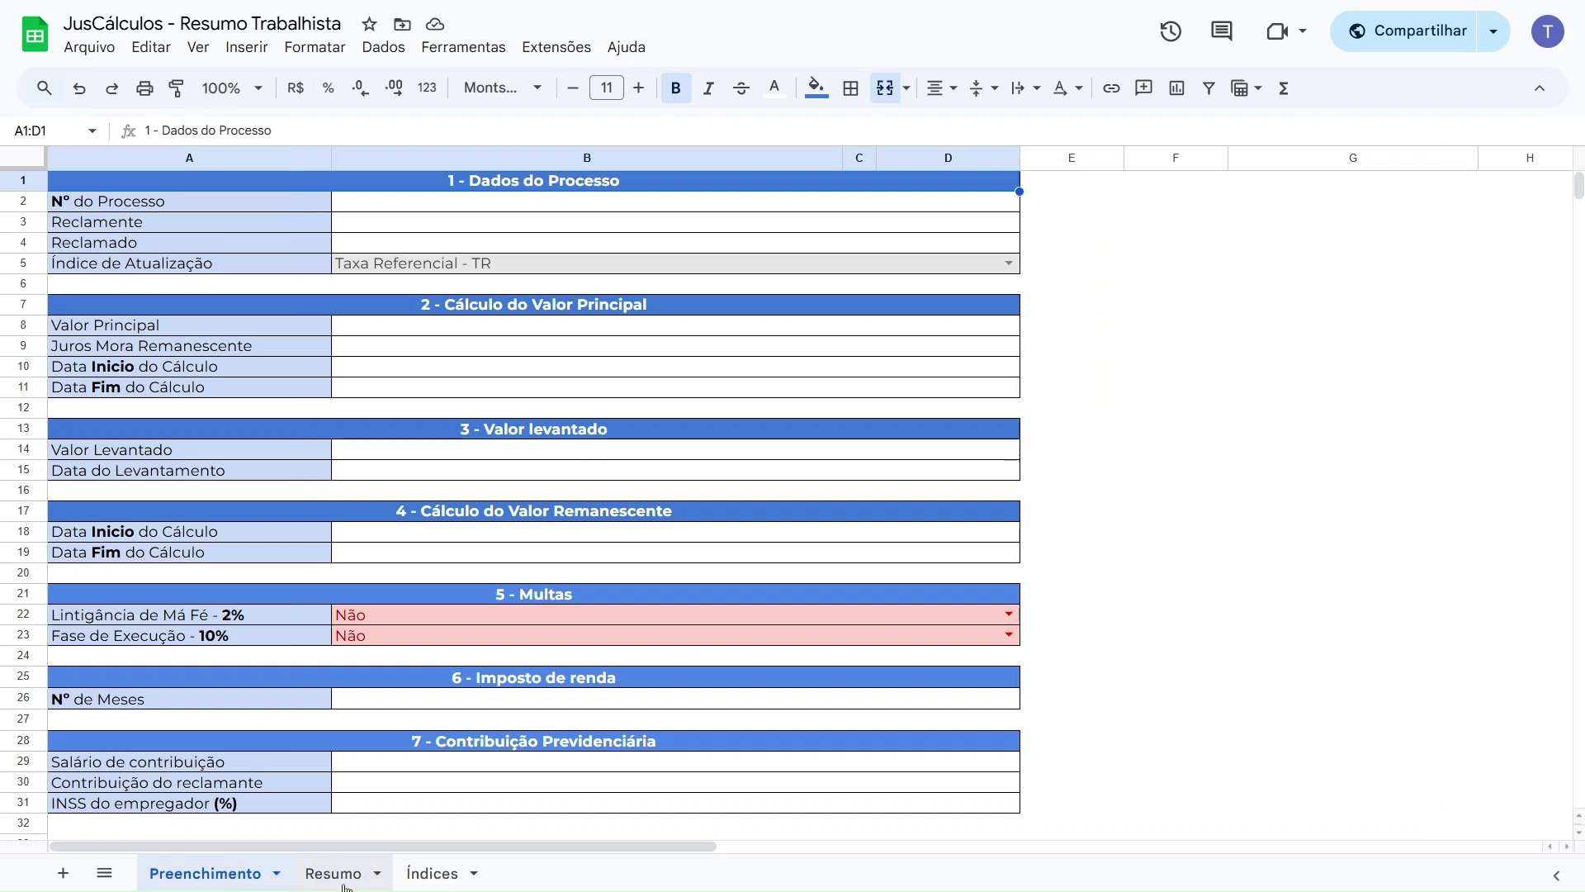Switch to the Índices tab
Screen dimensions: 1585x892
(x=432, y=874)
